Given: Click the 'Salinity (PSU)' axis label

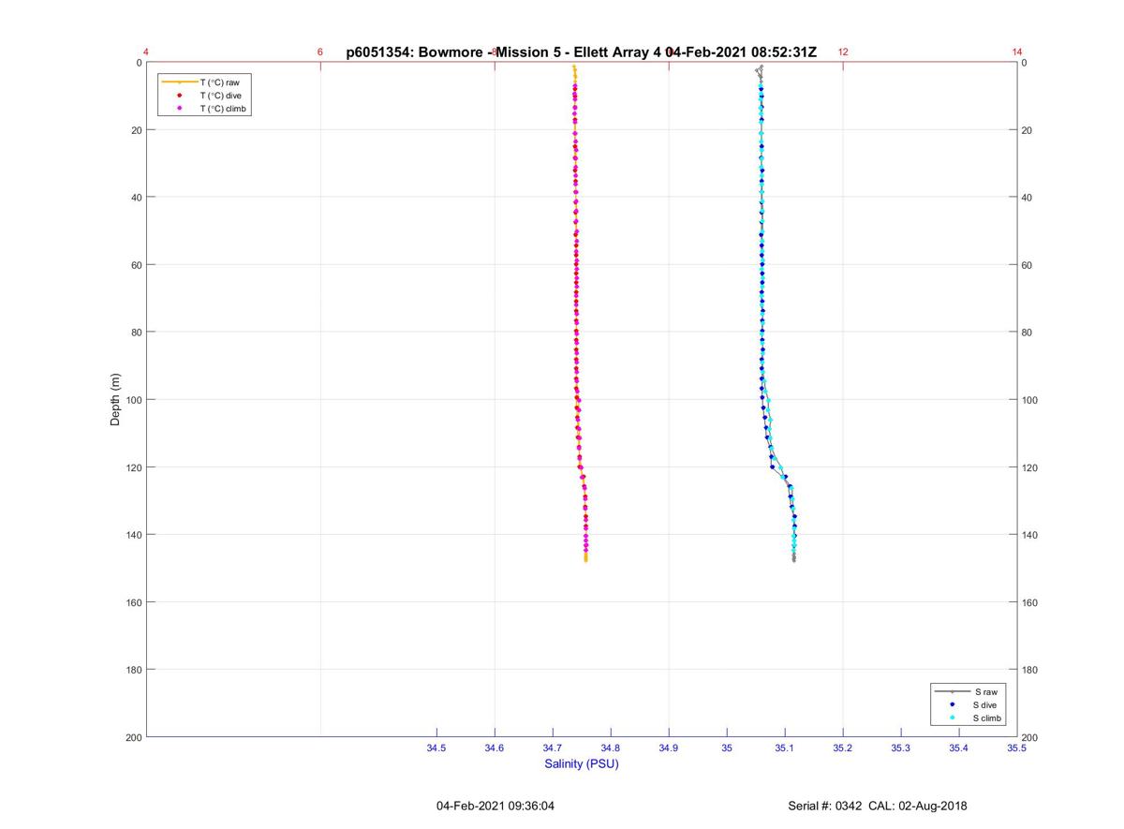Looking at the screenshot, I should click(x=582, y=763).
